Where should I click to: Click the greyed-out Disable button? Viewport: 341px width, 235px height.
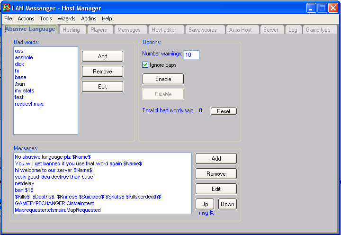(163, 94)
